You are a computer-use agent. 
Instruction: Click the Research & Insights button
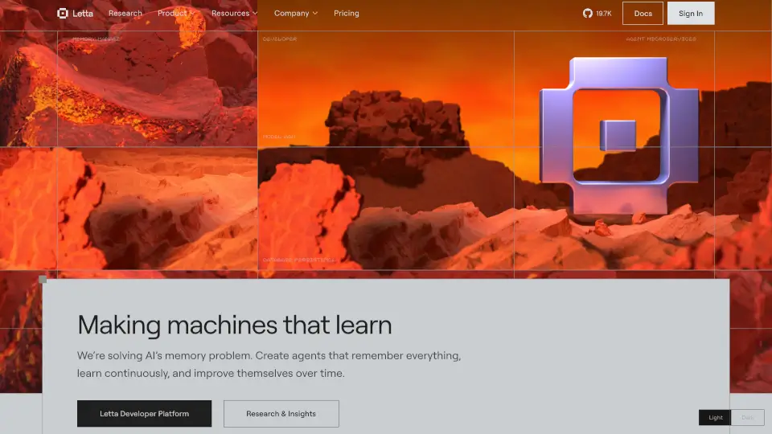[x=281, y=414]
